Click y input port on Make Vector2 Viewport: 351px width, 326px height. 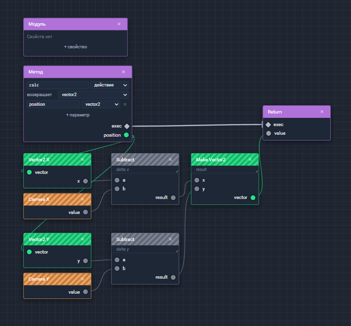coord(197,189)
